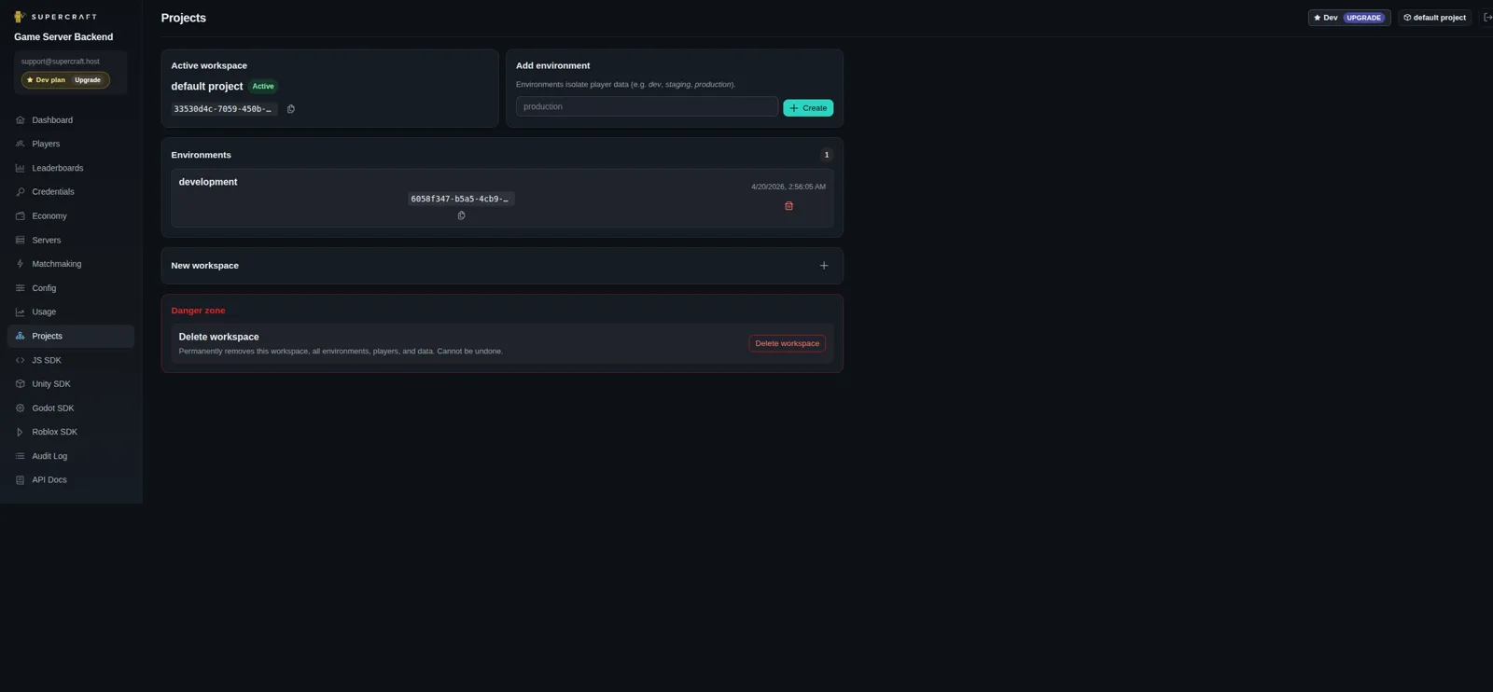
Task: Click the Danger zone heading
Action: click(198, 311)
